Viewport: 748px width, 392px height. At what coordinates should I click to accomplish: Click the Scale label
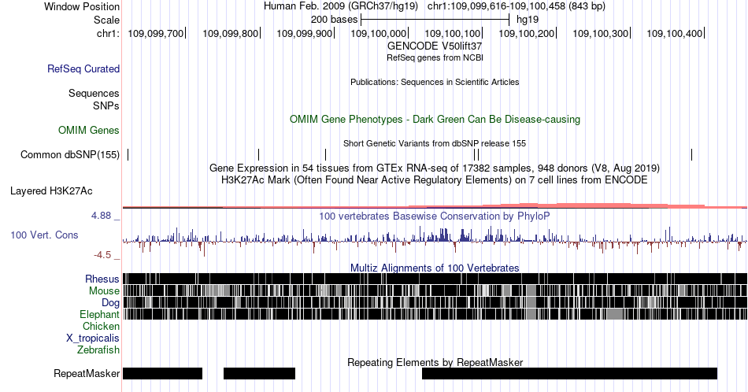107,20
